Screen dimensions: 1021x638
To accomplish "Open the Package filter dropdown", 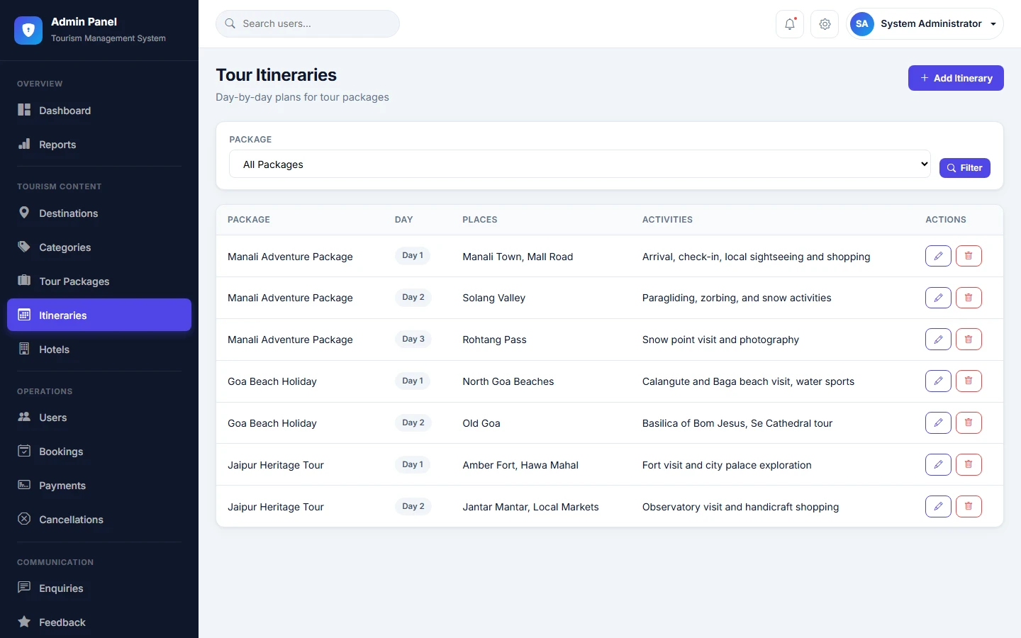I will [579, 164].
